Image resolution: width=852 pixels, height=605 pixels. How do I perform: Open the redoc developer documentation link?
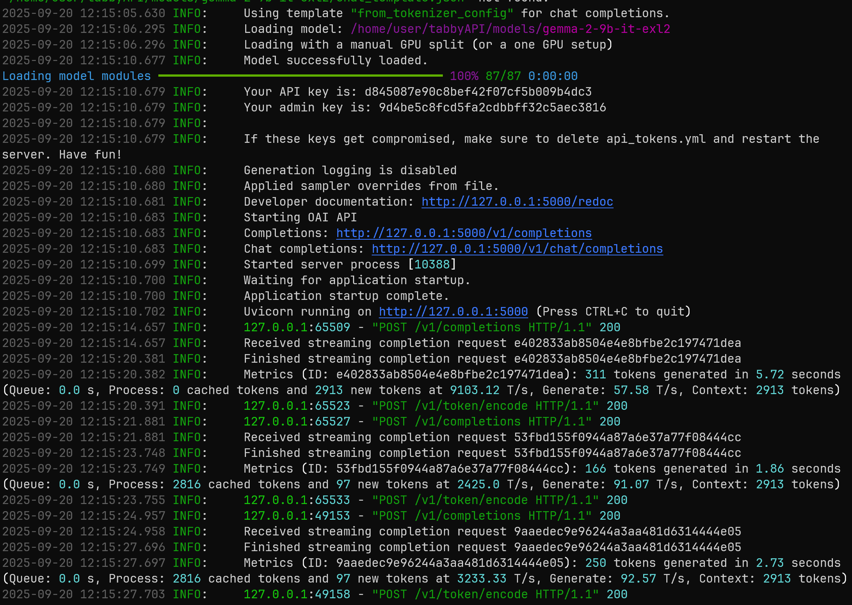(517, 202)
